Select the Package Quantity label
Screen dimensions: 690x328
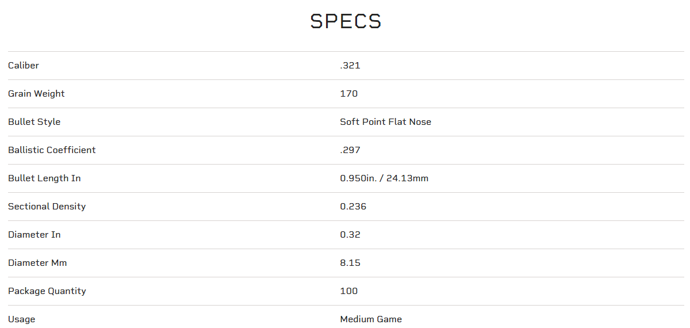(x=47, y=291)
